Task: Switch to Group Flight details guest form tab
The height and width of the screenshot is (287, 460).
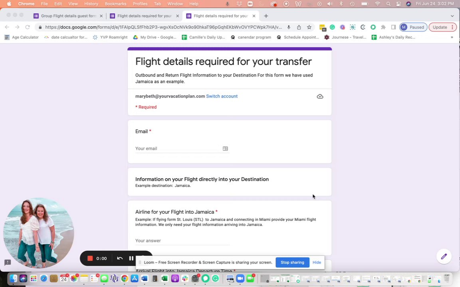Action: pyautogui.click(x=68, y=16)
